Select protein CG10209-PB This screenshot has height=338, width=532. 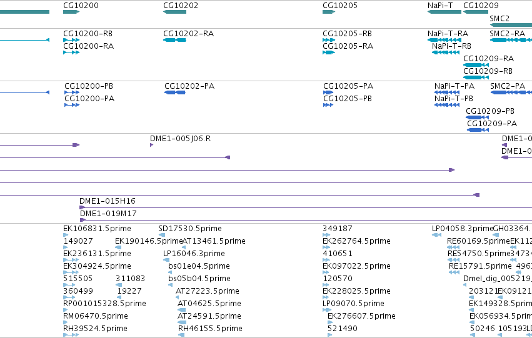(478, 117)
